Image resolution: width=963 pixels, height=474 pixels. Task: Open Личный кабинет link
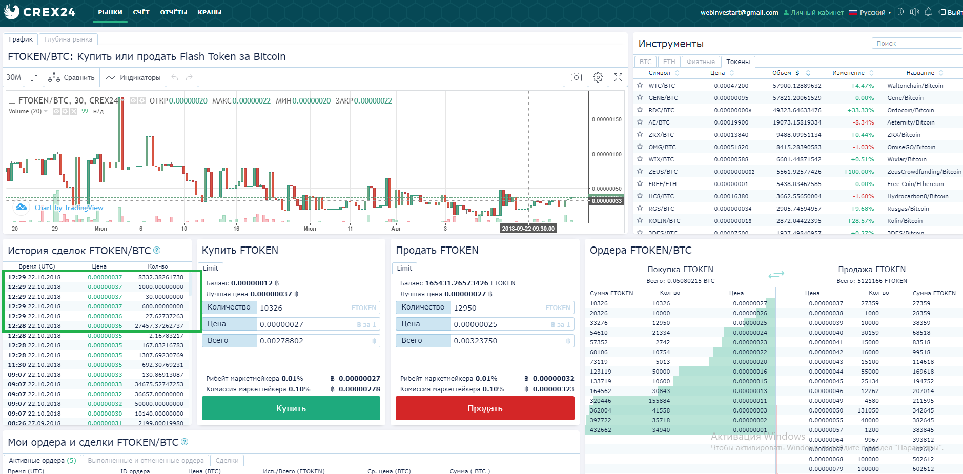pyautogui.click(x=813, y=12)
